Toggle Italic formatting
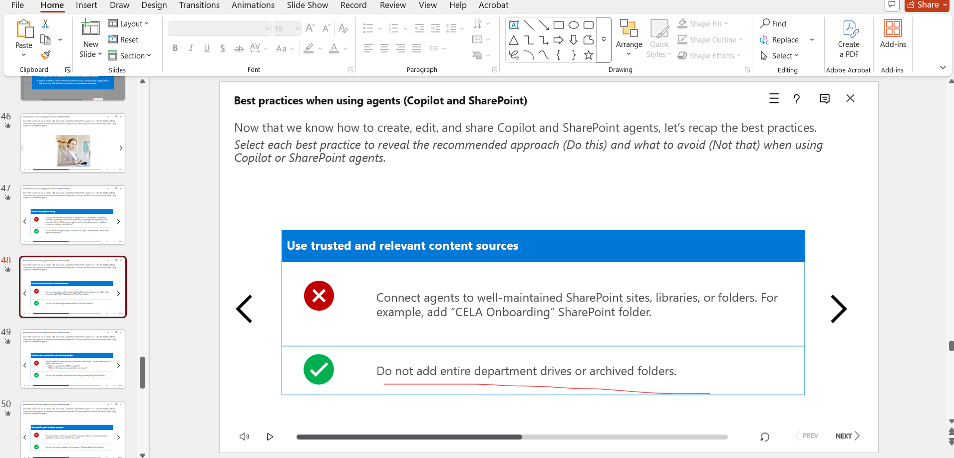 [x=191, y=48]
